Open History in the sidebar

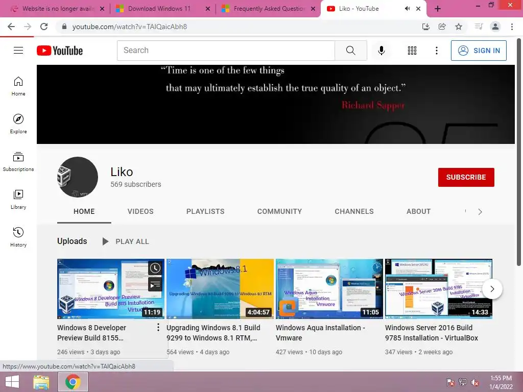(18, 237)
